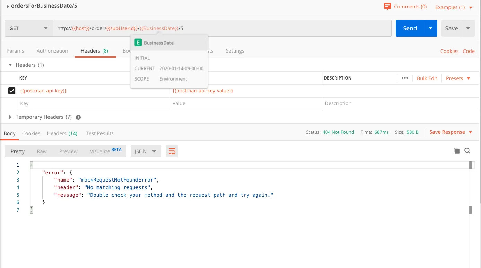Click the "error" key on line 2
481x268 pixels.
tap(52, 173)
